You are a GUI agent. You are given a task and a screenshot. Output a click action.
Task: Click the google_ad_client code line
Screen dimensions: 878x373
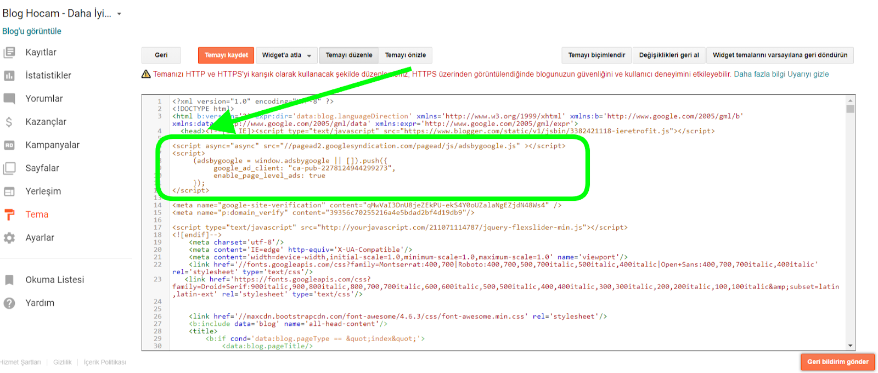305,168
